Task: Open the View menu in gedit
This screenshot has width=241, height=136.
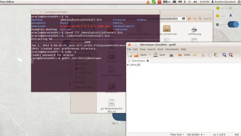Action: point(142,49)
